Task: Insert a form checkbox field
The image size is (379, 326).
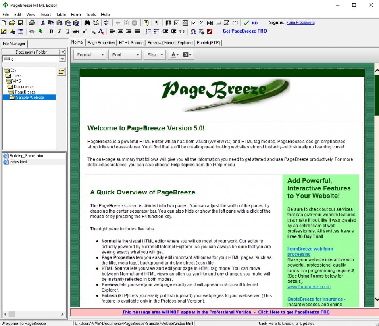Action: (x=193, y=23)
